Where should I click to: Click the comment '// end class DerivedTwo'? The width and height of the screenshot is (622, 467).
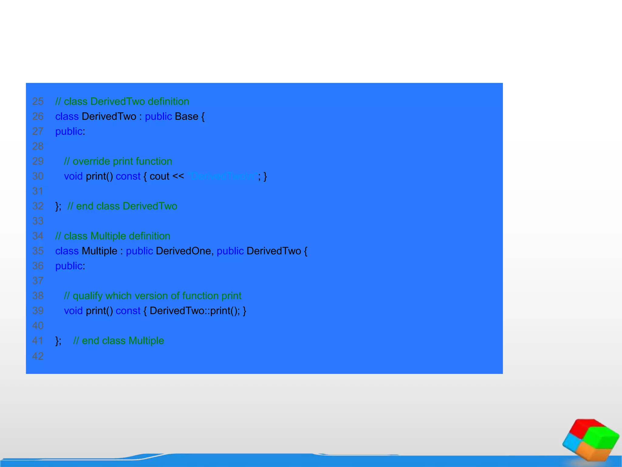click(122, 206)
